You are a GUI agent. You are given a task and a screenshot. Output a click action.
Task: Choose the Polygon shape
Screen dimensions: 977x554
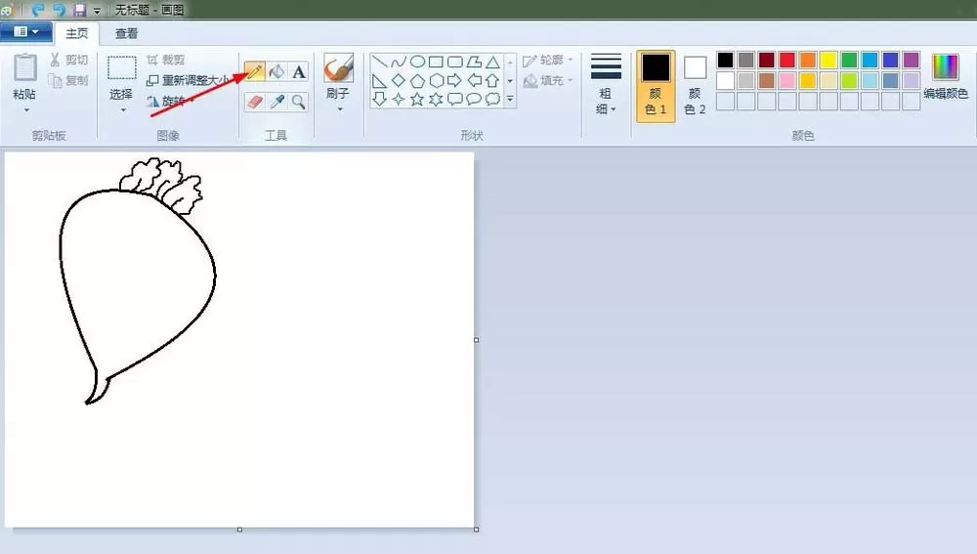tap(474, 62)
